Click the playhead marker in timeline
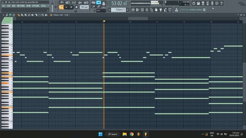 click(x=104, y=21)
